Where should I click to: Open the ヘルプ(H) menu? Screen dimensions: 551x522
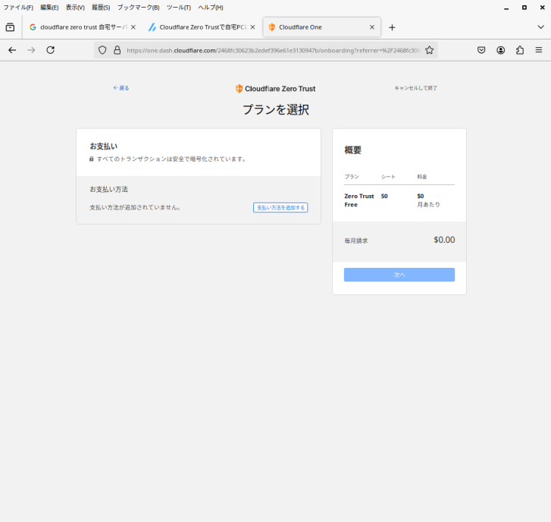211,8
